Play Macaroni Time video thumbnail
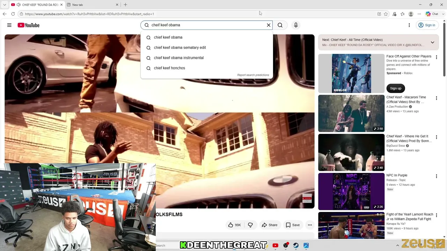 coord(351,113)
